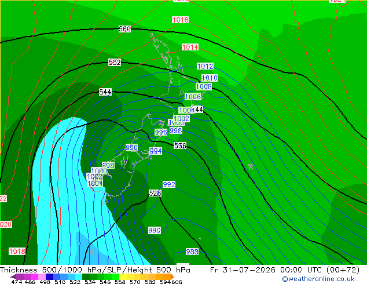Click the legend value 522
Image resolution: width=367 pixels, height=284 pixels.
click(x=75, y=282)
